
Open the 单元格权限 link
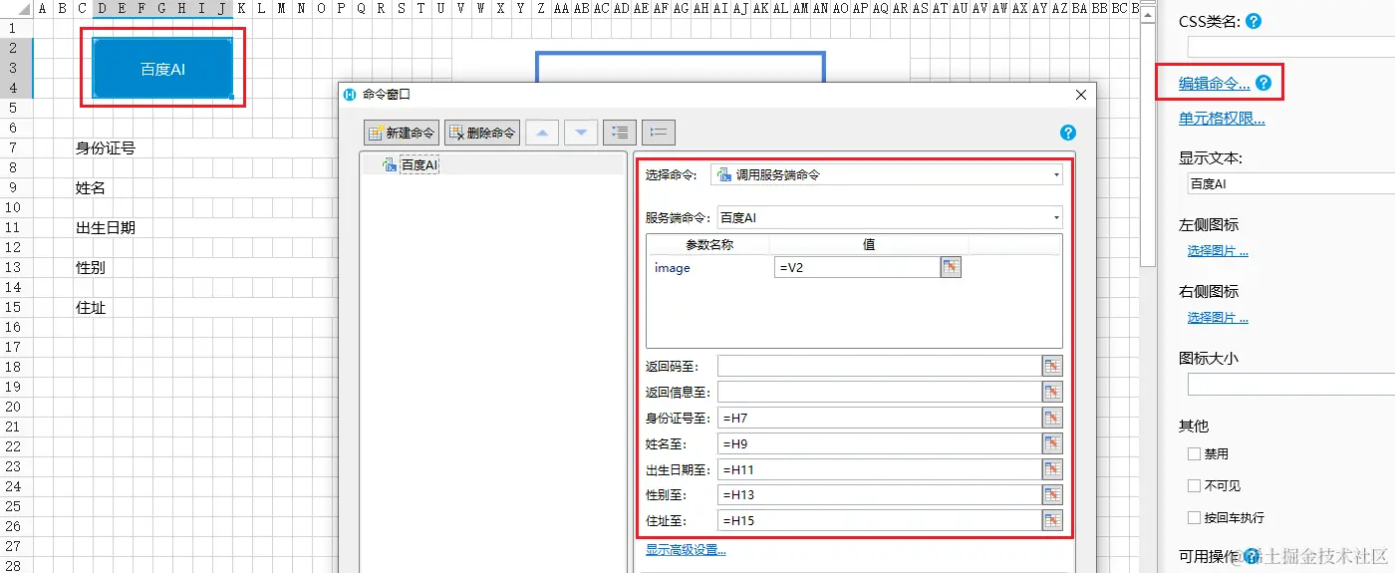[1222, 120]
